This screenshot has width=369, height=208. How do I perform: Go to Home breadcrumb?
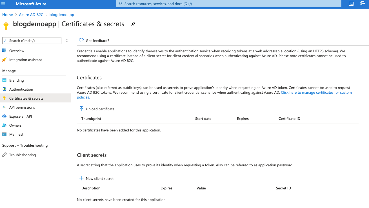coord(8,15)
